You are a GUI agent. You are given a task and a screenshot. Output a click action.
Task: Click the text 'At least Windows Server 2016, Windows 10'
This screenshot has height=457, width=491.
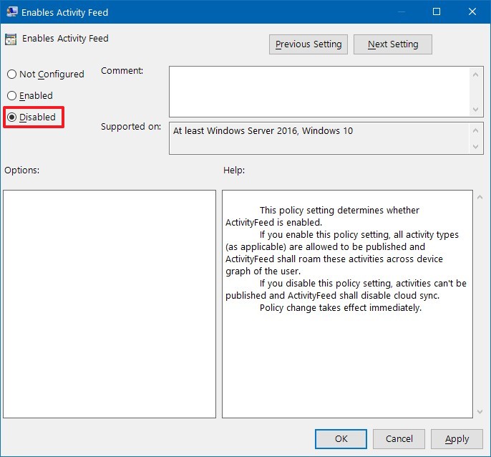click(263, 130)
